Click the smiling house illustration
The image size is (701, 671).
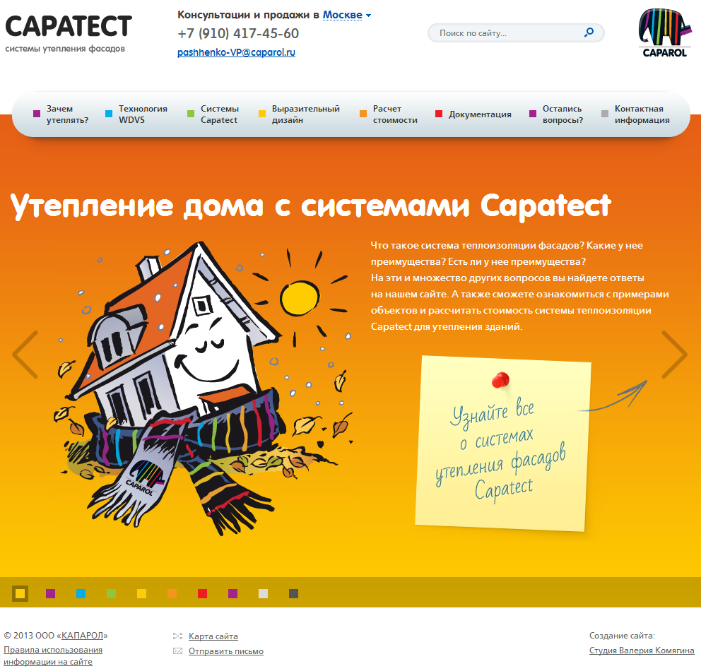(204, 388)
